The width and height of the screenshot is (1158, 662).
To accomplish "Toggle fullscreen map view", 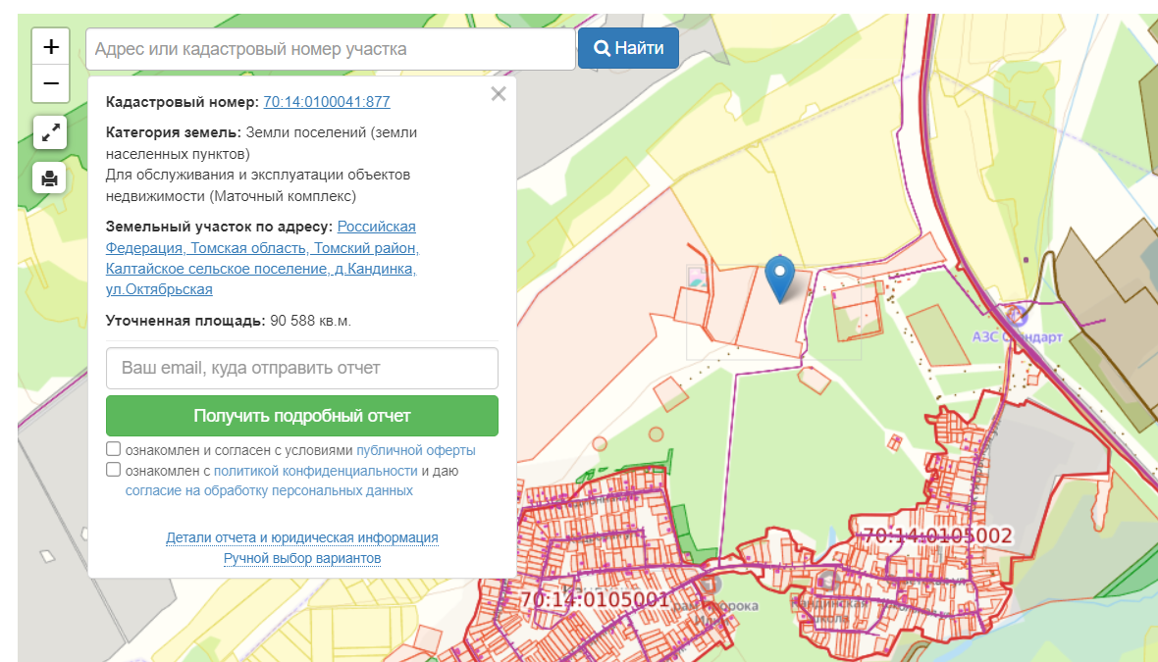I will tap(50, 131).
